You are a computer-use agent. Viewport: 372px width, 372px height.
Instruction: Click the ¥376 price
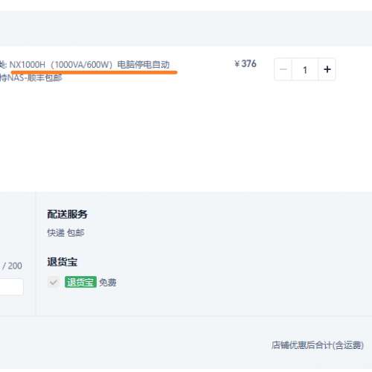(246, 64)
